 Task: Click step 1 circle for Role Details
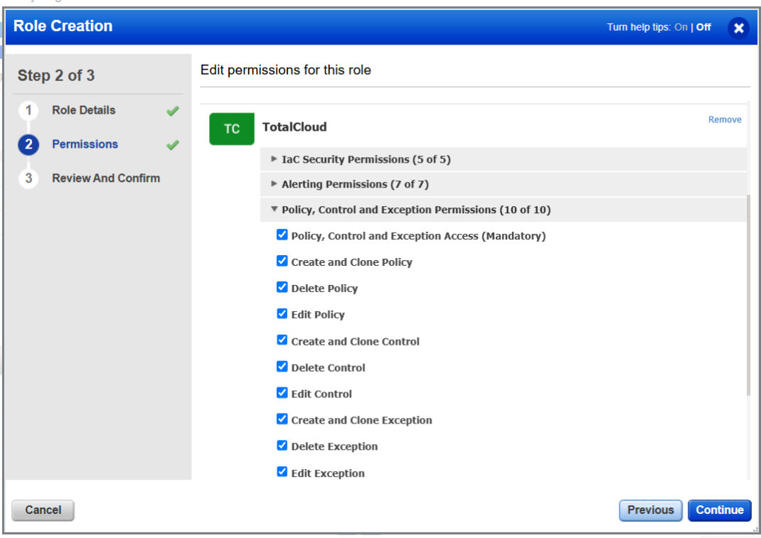click(28, 110)
